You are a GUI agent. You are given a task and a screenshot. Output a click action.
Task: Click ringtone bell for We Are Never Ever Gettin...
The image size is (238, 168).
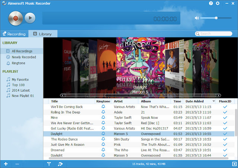[103, 123]
